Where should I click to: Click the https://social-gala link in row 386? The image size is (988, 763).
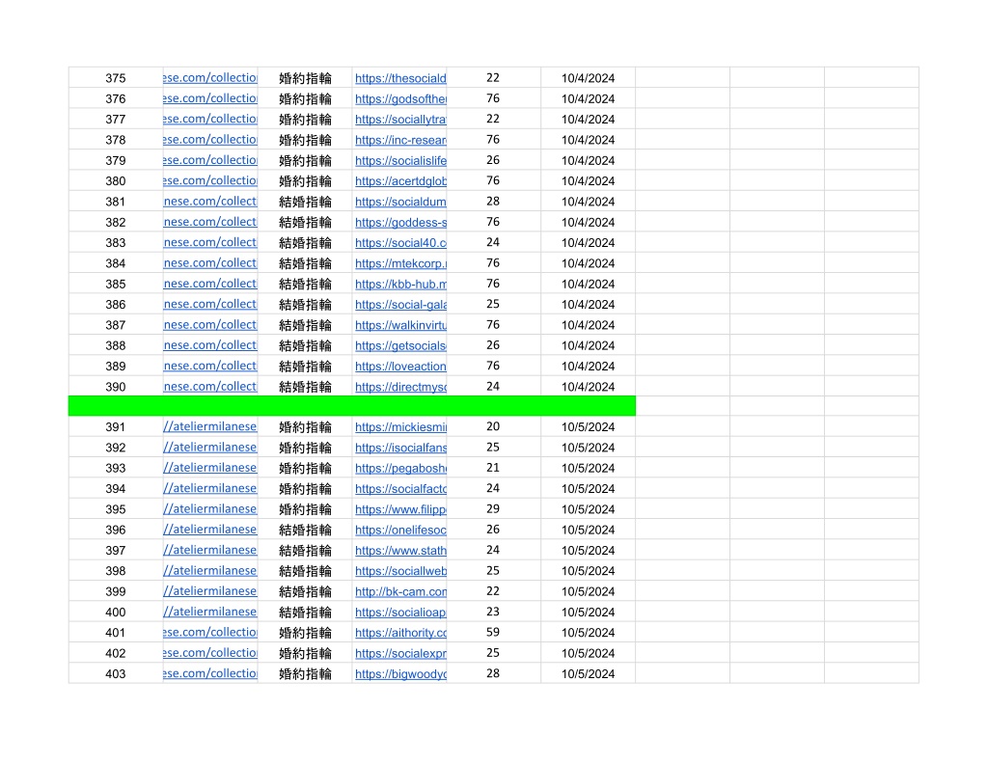400,304
